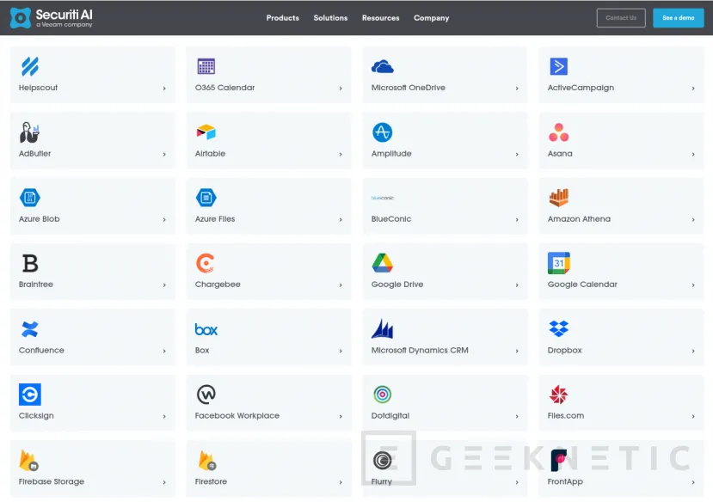Click the Dropbox card chevron
This screenshot has height=502, width=713.
(x=693, y=351)
